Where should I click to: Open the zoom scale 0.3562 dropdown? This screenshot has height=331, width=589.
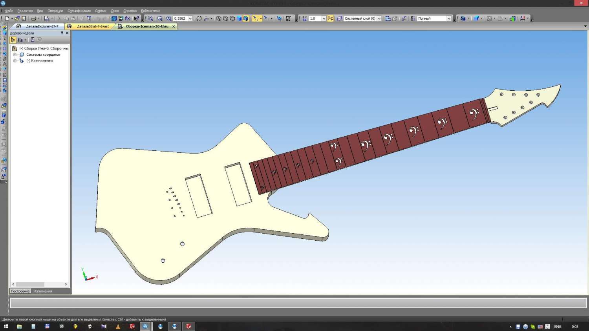tap(190, 18)
